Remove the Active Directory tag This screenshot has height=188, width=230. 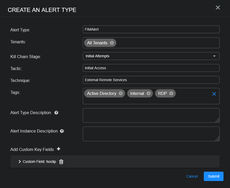[121, 93]
